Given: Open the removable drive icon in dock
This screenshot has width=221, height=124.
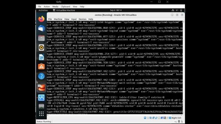Looking at the screenshot, I should pos(41,106).
